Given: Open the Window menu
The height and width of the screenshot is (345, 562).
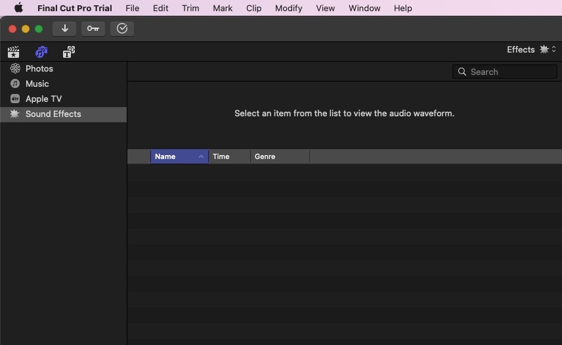Looking at the screenshot, I should 364,8.
